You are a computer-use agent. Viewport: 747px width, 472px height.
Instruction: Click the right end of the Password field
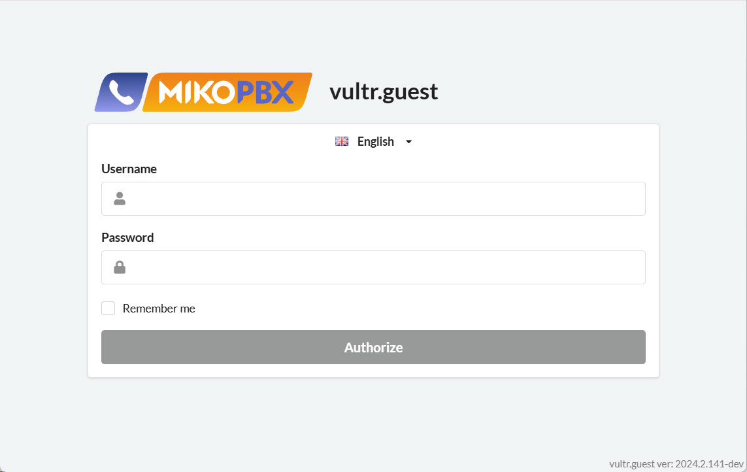pos(627,267)
